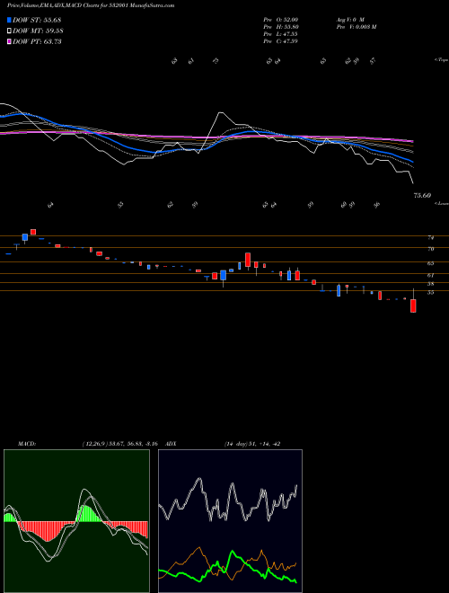This screenshot has height=593, width=449.
Task: Click the 75.60 price label near EMA lines
Action: (422, 196)
